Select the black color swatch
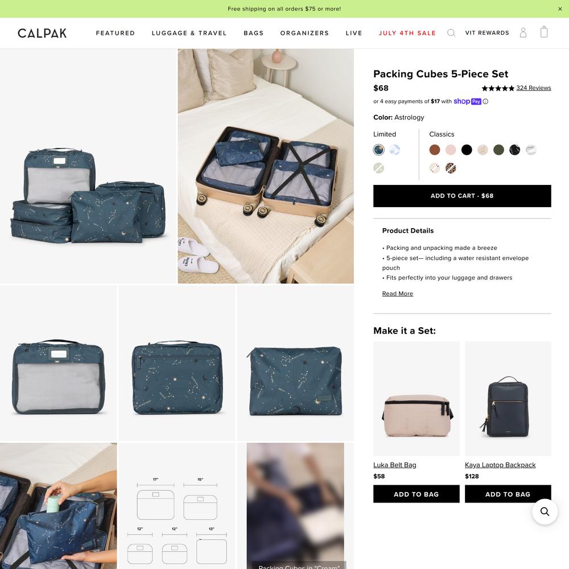 467,150
